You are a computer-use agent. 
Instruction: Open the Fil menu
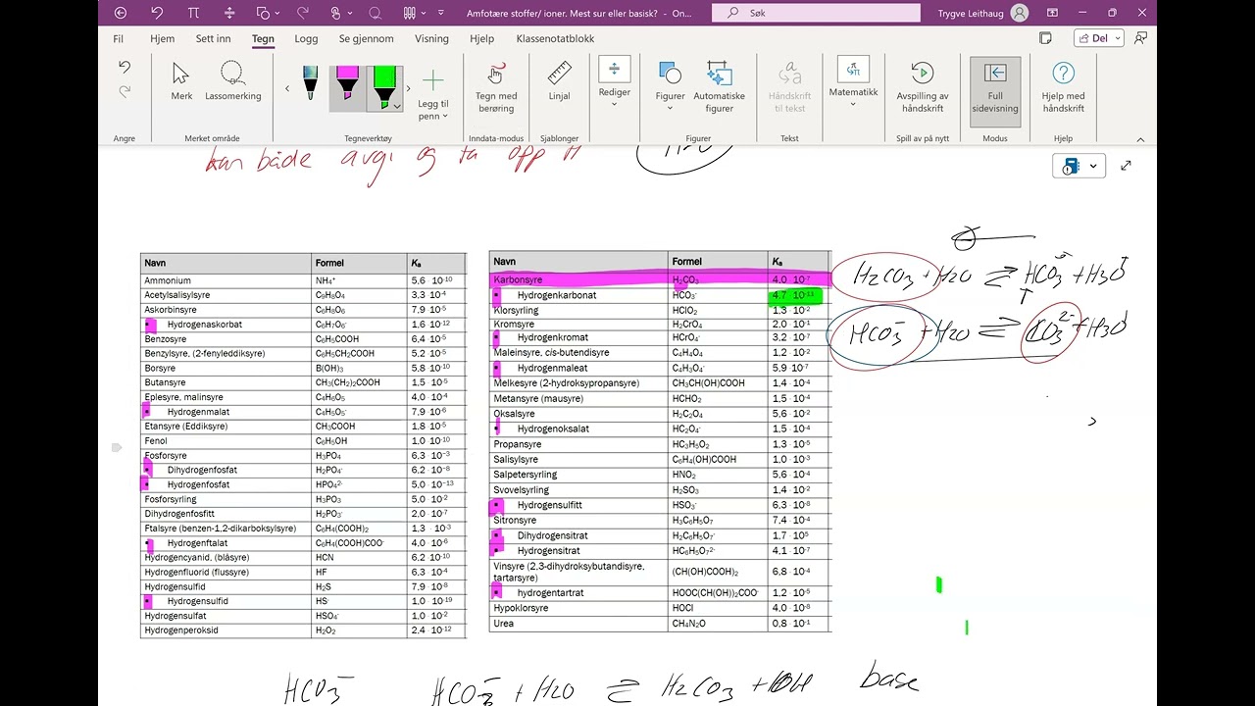pos(118,39)
